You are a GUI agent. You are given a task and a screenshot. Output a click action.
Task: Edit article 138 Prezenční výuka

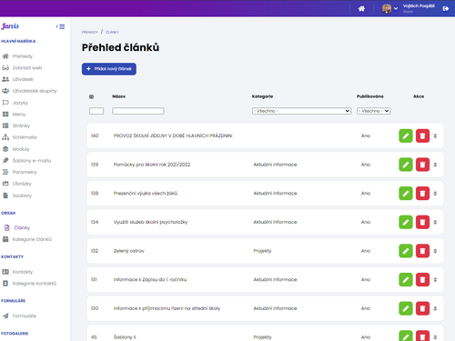[x=406, y=194]
